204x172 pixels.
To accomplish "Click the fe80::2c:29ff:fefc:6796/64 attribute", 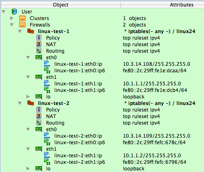I will coord(155,162).
